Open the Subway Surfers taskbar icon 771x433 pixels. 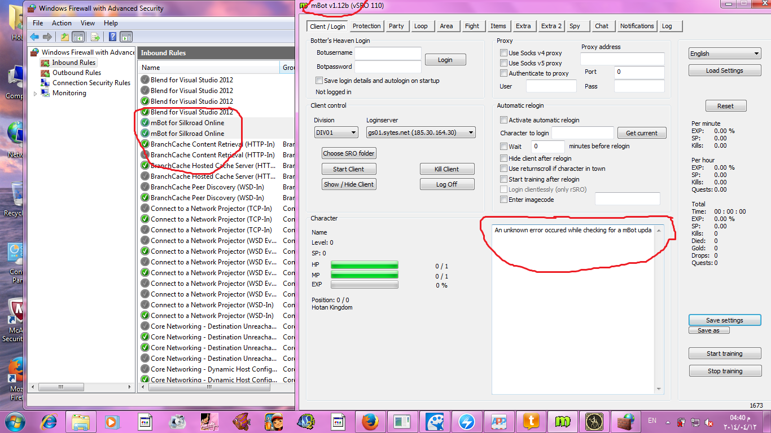(273, 421)
